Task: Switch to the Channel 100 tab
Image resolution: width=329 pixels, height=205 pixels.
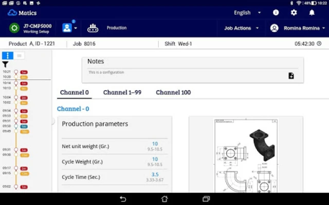Action: pos(173,92)
